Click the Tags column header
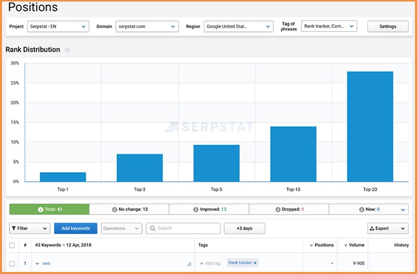 click(x=203, y=245)
